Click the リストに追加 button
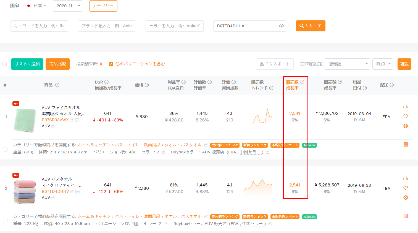This screenshot has height=233, width=418. click(x=27, y=64)
